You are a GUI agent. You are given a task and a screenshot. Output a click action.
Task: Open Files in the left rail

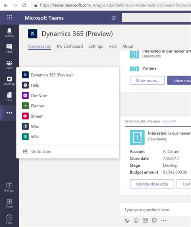(9, 97)
